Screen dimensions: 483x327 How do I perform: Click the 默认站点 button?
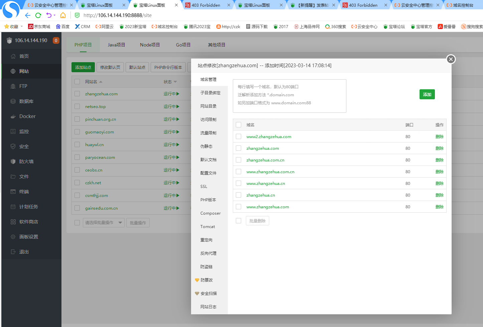pyautogui.click(x=137, y=67)
